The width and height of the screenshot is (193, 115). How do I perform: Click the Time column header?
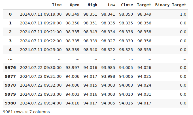pos(57,5)
